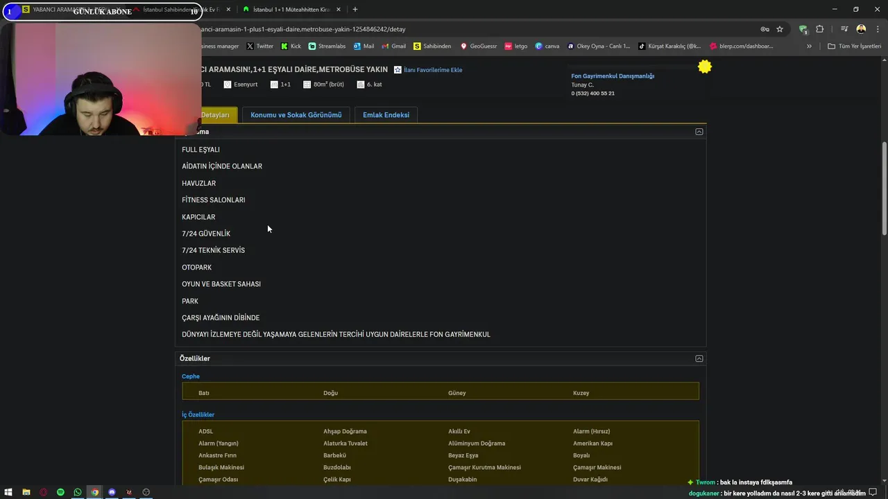The width and height of the screenshot is (888, 499).
Task: Click HAVUZLAR line in description
Action: pos(198,184)
